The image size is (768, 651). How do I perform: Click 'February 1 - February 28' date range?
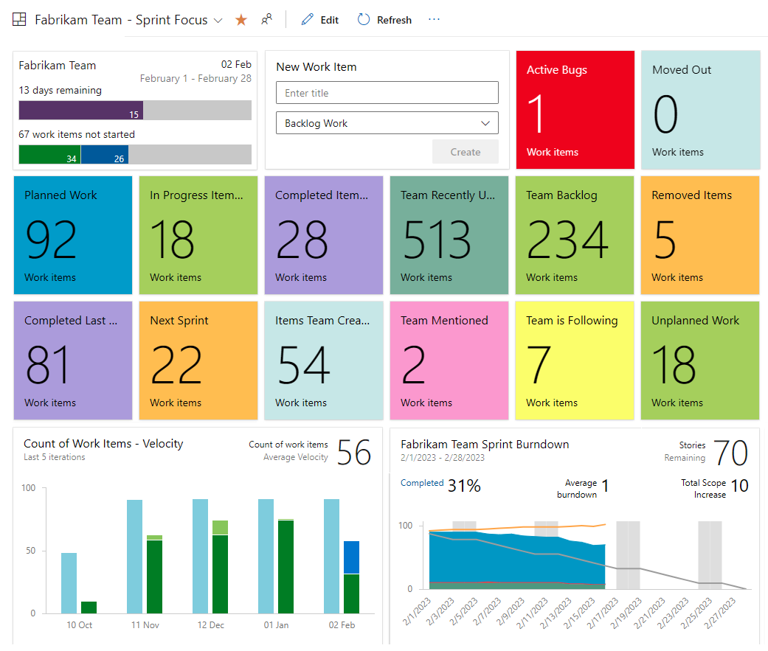pos(196,78)
